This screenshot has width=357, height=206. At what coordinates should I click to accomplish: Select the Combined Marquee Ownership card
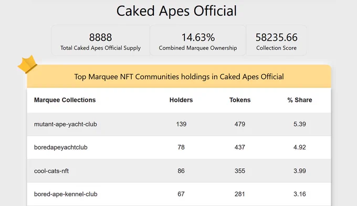point(198,40)
